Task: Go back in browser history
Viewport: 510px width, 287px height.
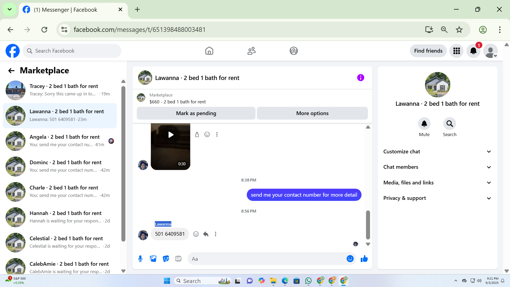Action: [x=10, y=29]
